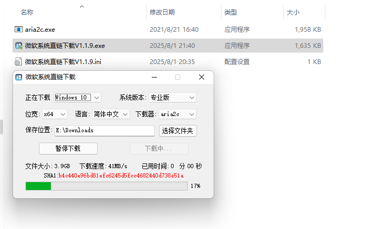Viewport: 381px width, 229px height.
Task: Open the 语言 简体中文 dropdown
Action: tap(111, 114)
